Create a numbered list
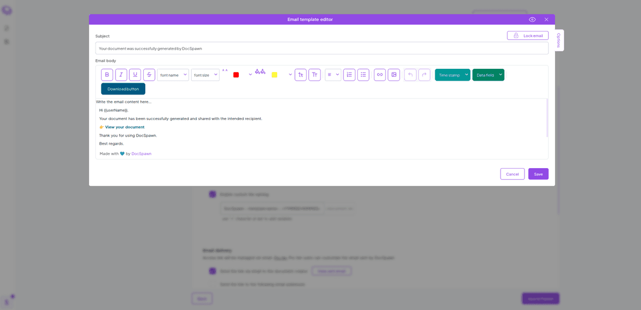 pyautogui.click(x=349, y=74)
